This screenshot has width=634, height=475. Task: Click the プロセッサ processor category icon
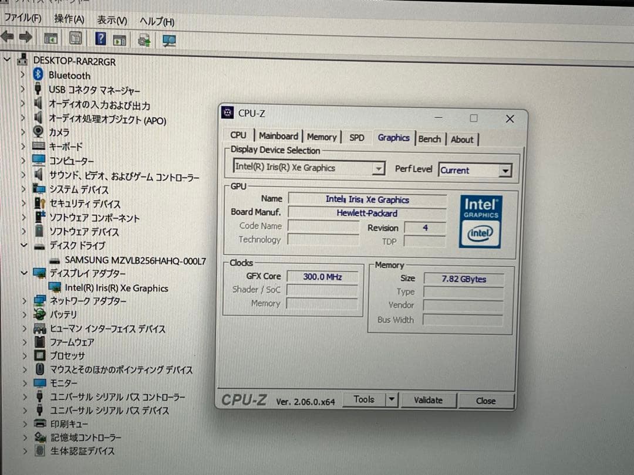(x=40, y=355)
